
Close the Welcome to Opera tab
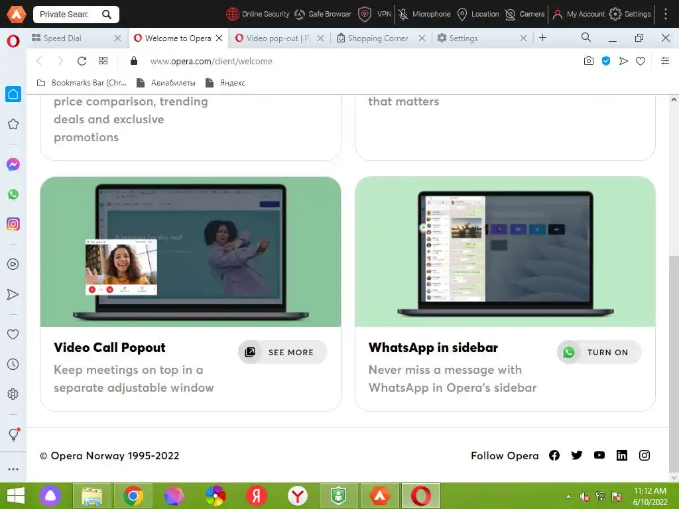click(219, 38)
